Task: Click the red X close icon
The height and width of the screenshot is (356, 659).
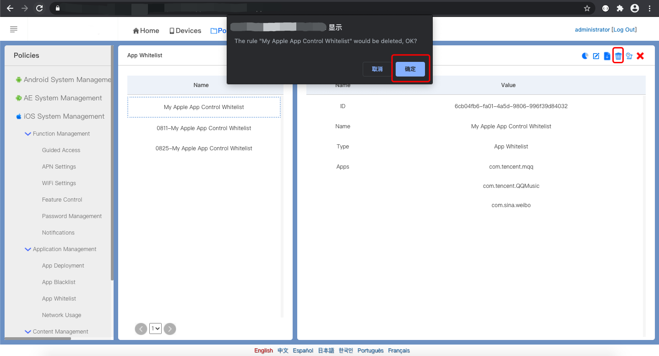Action: click(x=640, y=56)
